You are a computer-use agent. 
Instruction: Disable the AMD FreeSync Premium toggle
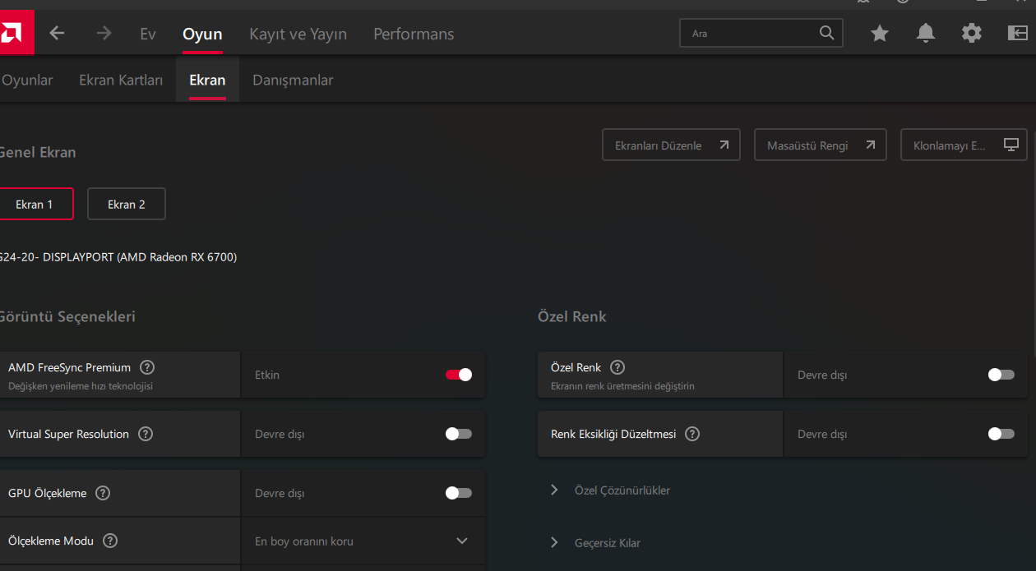click(459, 375)
